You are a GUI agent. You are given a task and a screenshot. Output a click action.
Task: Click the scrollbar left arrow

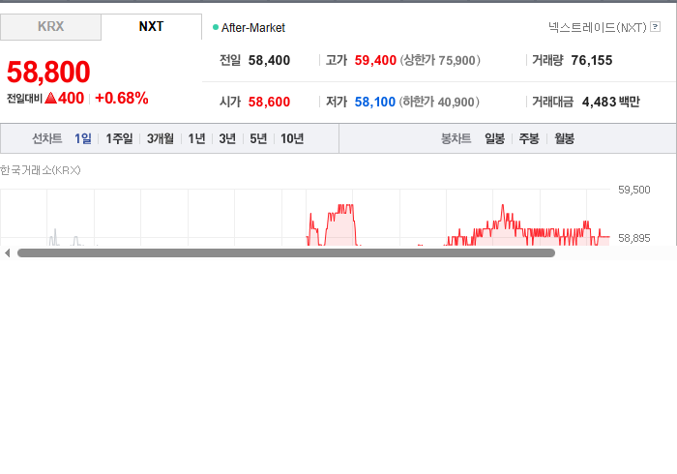click(x=8, y=253)
